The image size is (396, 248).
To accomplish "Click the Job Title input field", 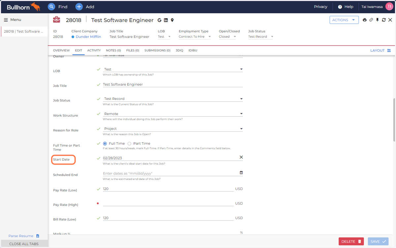I will [173, 84].
